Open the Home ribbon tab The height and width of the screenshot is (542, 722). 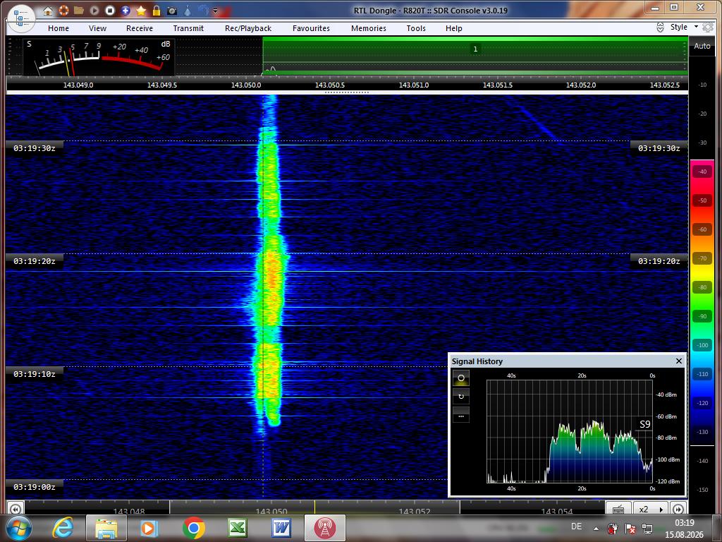coord(59,28)
